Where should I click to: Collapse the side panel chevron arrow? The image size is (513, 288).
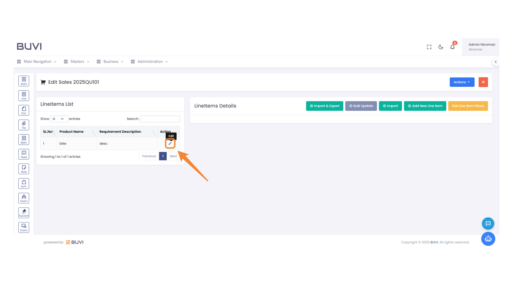[496, 62]
